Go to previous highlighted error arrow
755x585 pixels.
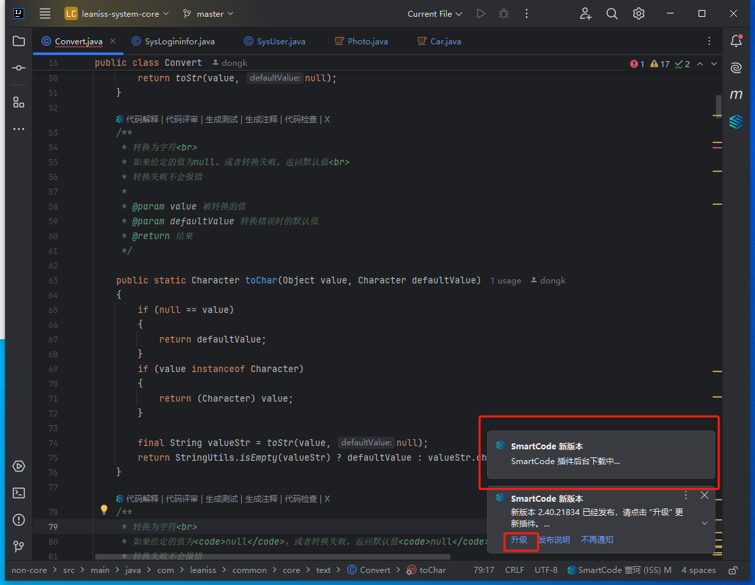pos(700,64)
